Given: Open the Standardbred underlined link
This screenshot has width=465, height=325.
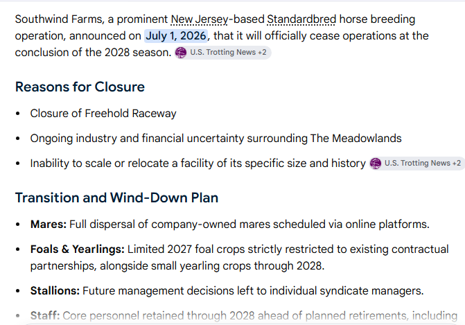Looking at the screenshot, I should coord(301,19).
